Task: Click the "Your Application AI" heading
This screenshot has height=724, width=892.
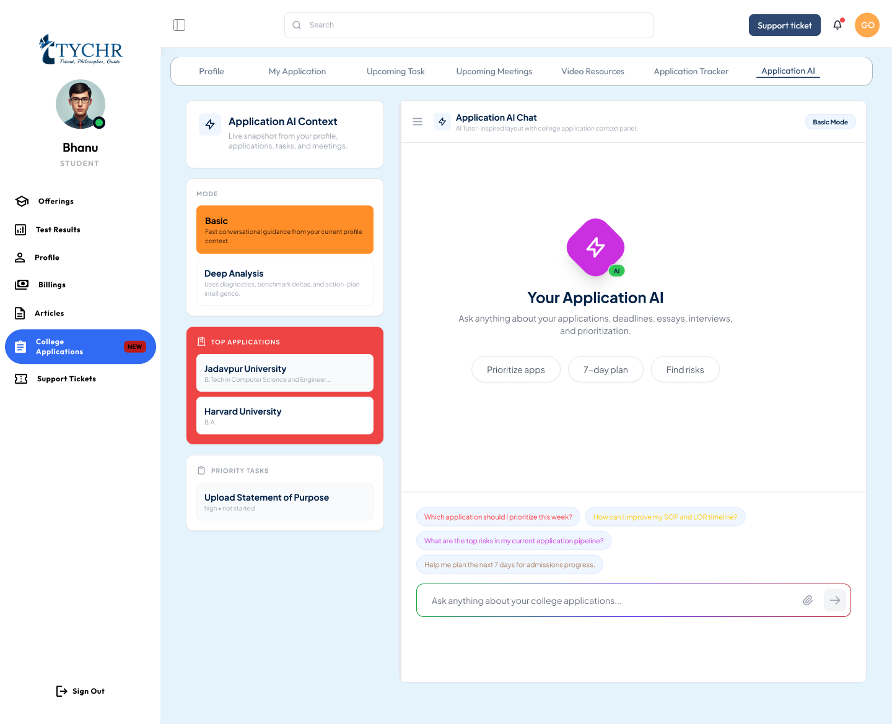Action: click(x=595, y=298)
